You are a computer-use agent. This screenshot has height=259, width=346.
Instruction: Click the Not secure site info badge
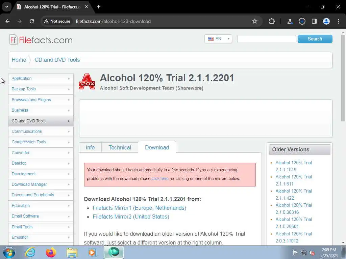57,21
